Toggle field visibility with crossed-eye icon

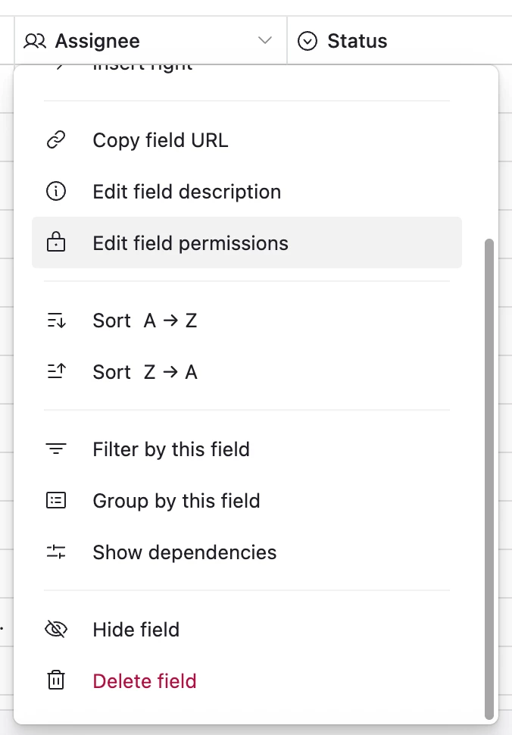pyautogui.click(x=56, y=630)
